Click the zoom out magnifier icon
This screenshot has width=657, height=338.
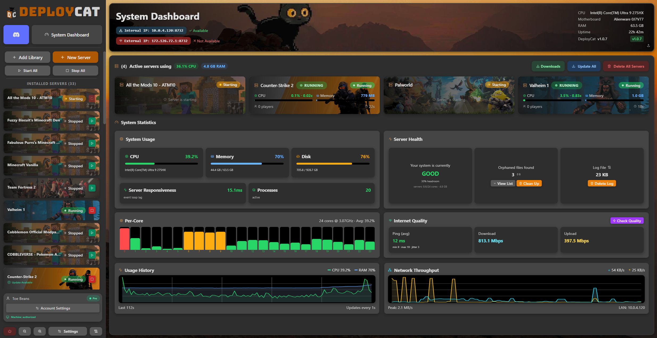25,331
